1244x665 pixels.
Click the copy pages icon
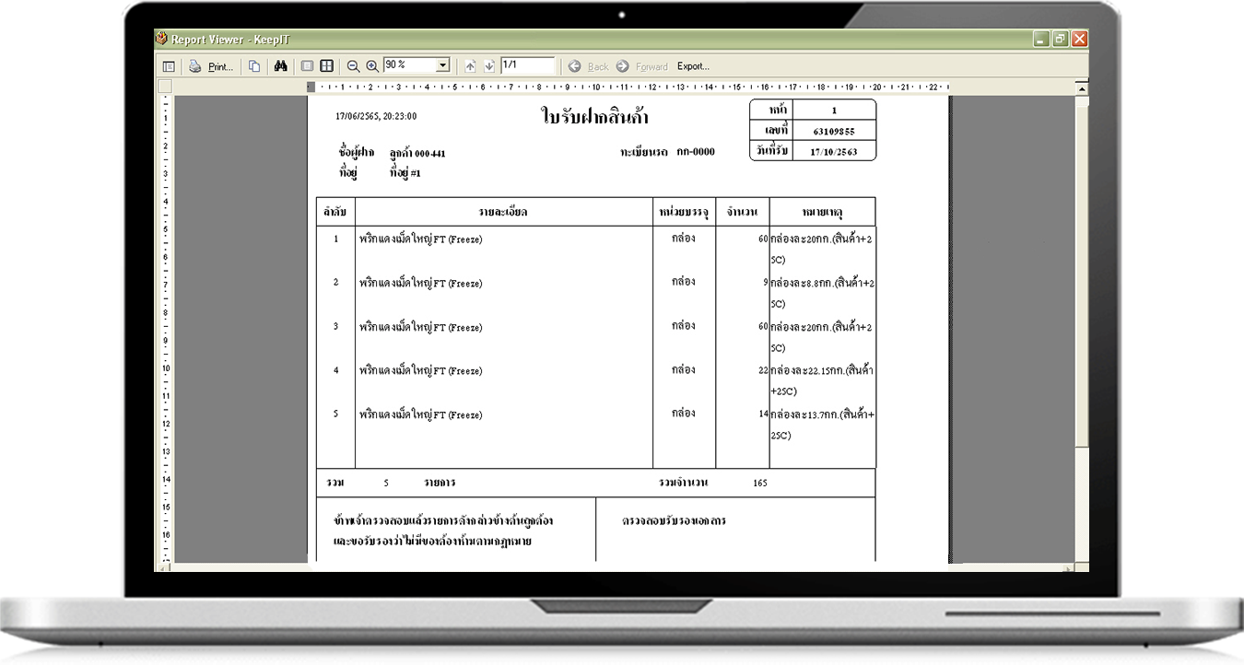tap(254, 66)
